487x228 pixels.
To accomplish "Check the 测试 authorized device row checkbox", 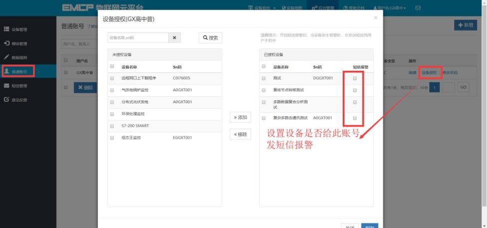I will (264, 78).
